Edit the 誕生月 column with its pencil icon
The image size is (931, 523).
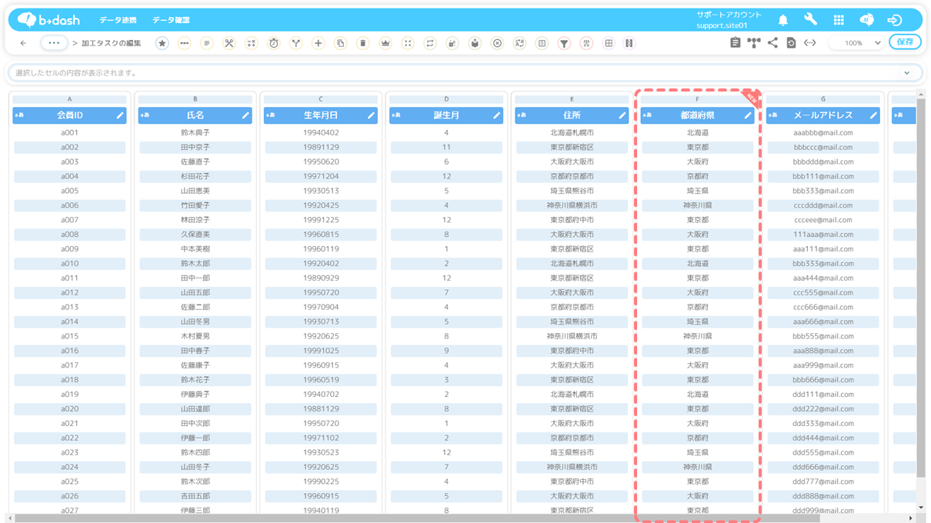pyautogui.click(x=496, y=115)
